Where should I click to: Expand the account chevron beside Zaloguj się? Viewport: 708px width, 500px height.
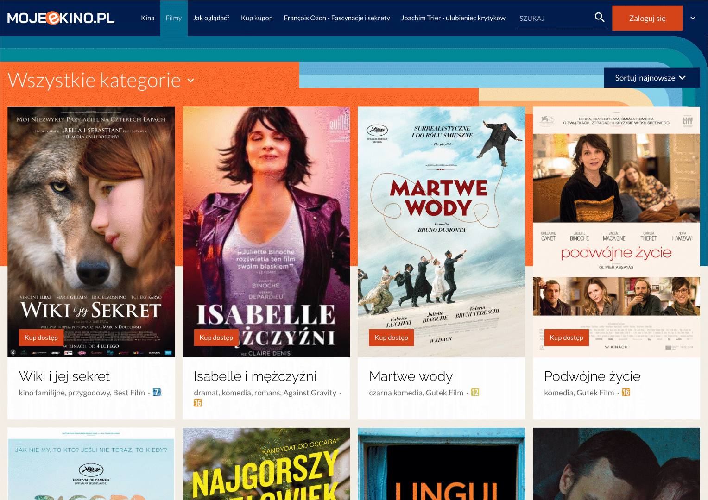(x=693, y=18)
